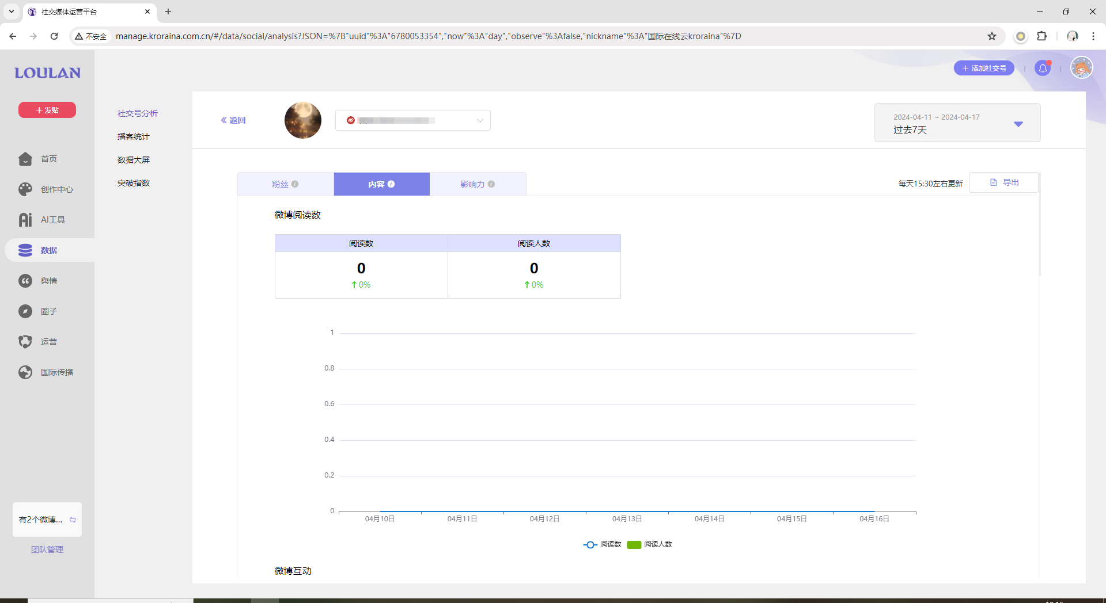Click Chrome profile icon in toolbar
The height and width of the screenshot is (603, 1106).
point(1073,36)
